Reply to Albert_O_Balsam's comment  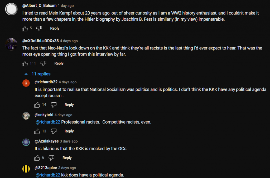point(55,28)
